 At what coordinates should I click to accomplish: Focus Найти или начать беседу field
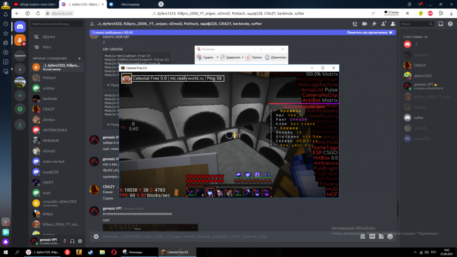click(57, 24)
